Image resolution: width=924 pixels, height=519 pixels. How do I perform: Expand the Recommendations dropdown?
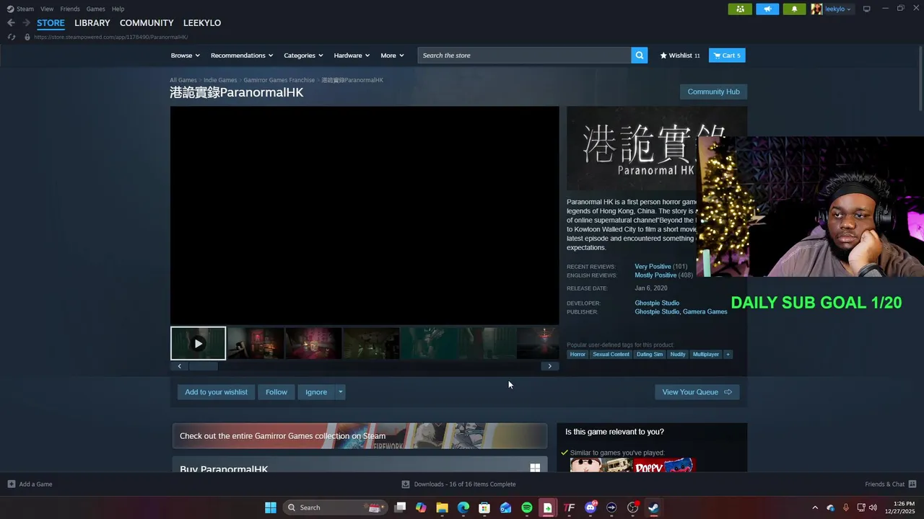242,56
